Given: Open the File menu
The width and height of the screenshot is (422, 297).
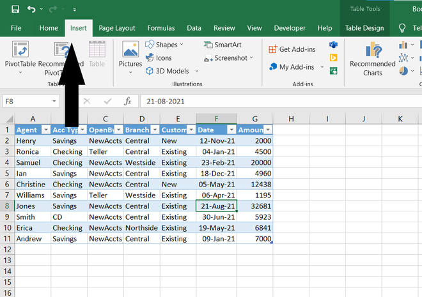Looking at the screenshot, I should coord(17,28).
